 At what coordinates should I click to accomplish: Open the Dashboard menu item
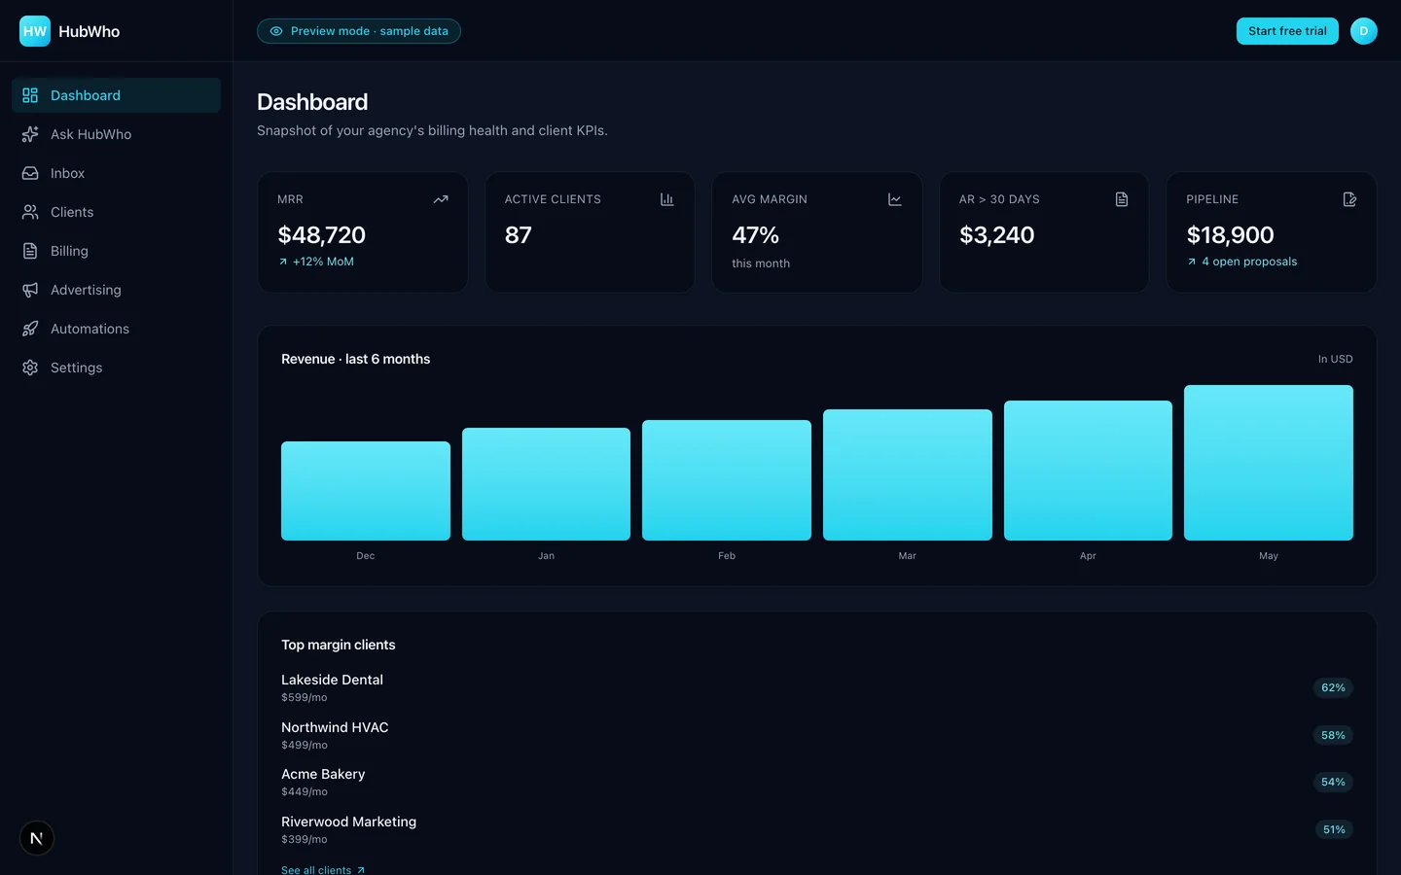pyautogui.click(x=116, y=95)
